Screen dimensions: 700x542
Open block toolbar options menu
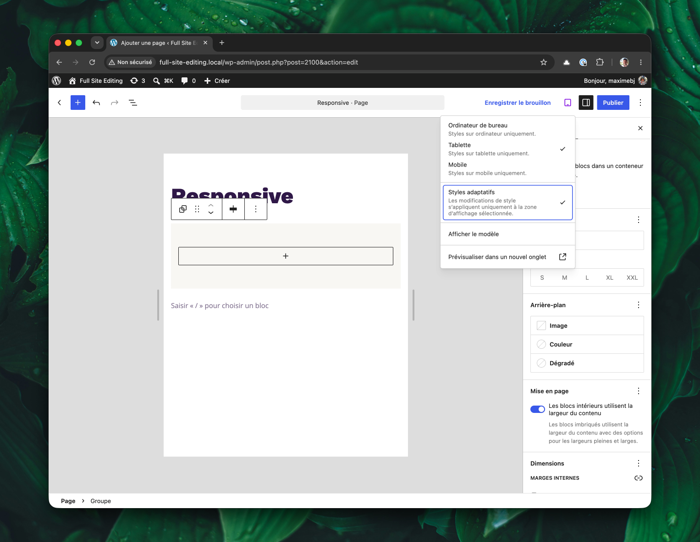pos(256,209)
